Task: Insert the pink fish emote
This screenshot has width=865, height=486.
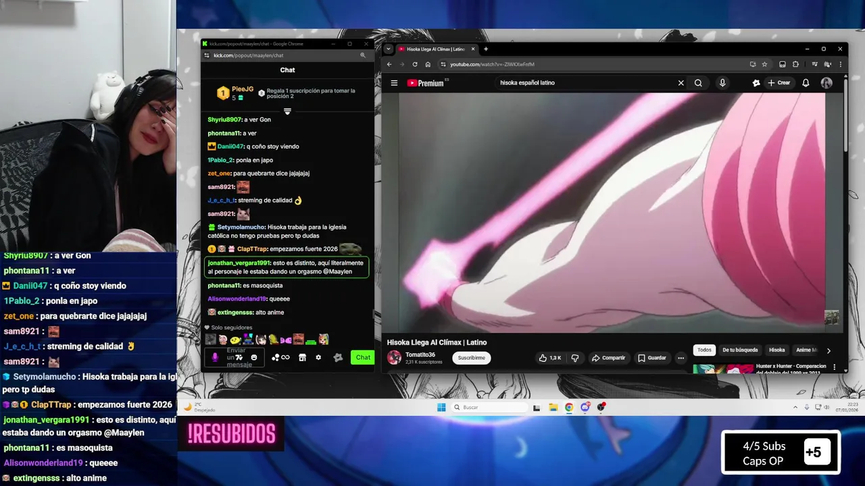Action: pos(285,340)
